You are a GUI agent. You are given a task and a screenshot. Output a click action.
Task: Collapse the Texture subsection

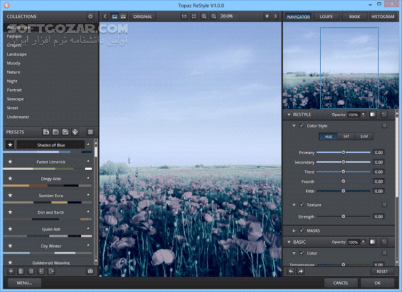[x=294, y=205]
